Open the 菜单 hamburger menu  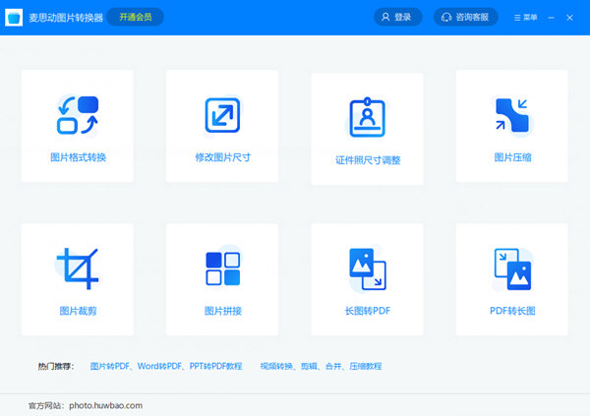coord(524,17)
